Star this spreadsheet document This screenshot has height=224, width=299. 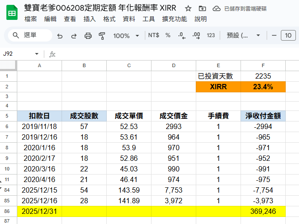click(188, 8)
